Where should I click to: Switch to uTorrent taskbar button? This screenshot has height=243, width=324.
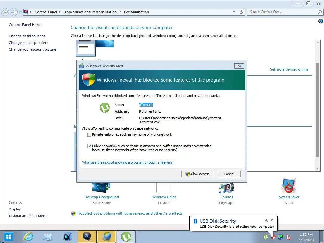click(x=126, y=237)
